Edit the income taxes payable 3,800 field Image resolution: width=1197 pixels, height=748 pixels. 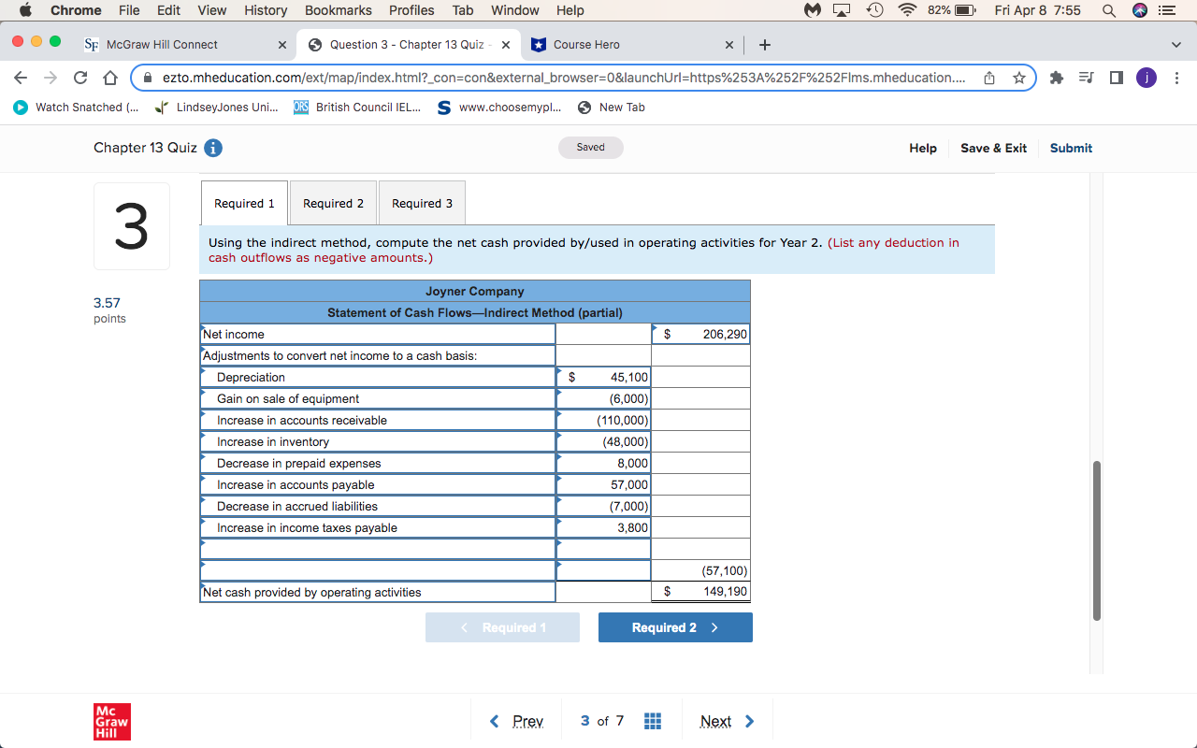(x=603, y=527)
